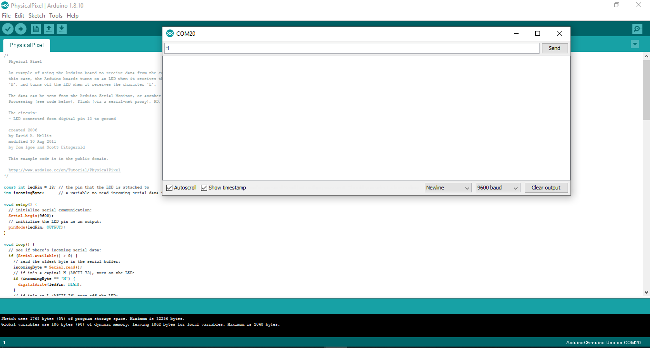The height and width of the screenshot is (348, 650).
Task: Open the Edit menu
Action: click(20, 16)
